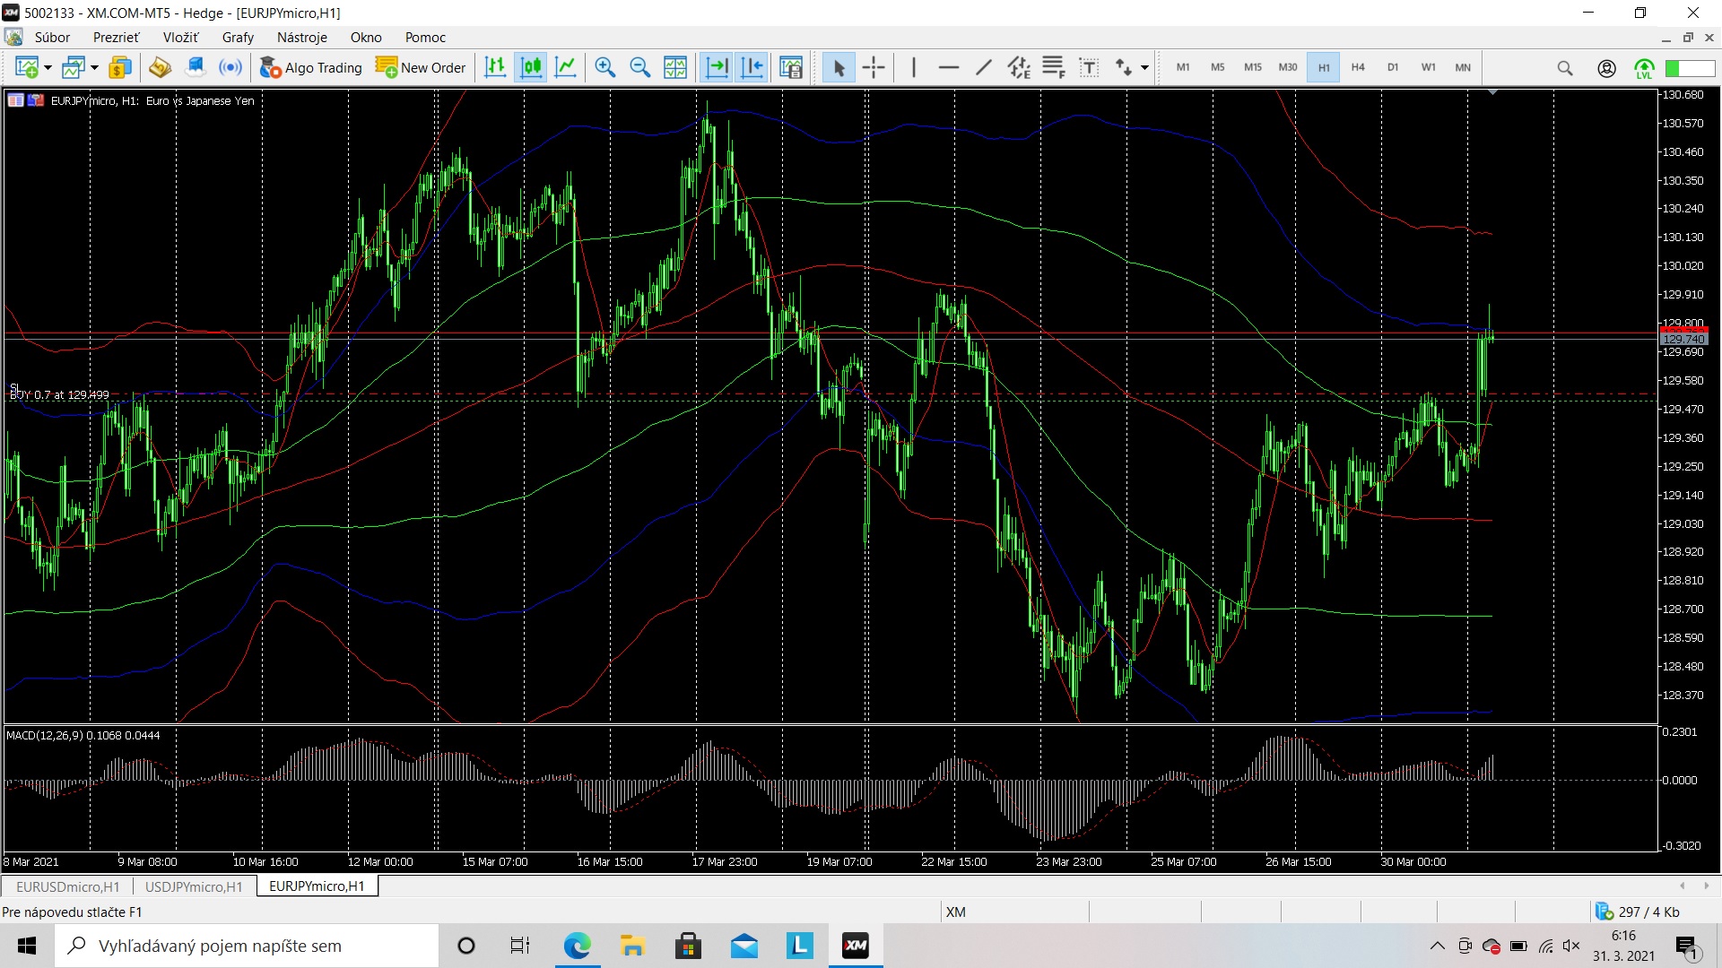Expand the profiles dropdown arrow
1722x968 pixels.
click(x=94, y=68)
